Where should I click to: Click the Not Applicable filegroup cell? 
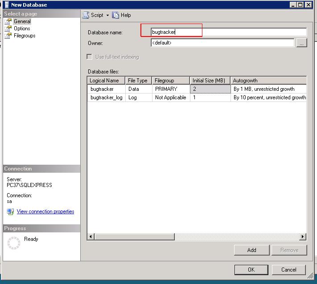point(171,97)
